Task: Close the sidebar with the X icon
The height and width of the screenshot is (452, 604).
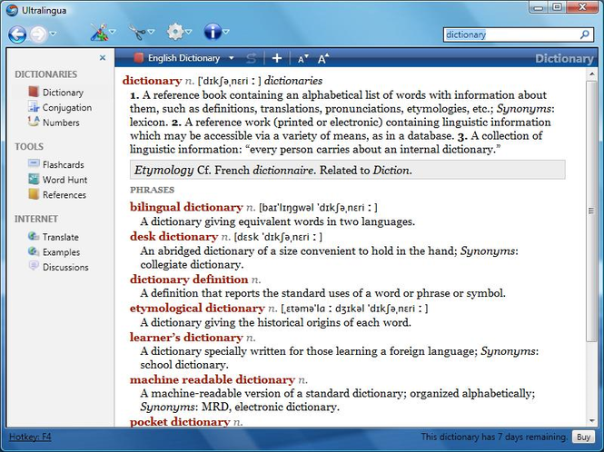Action: point(103,58)
